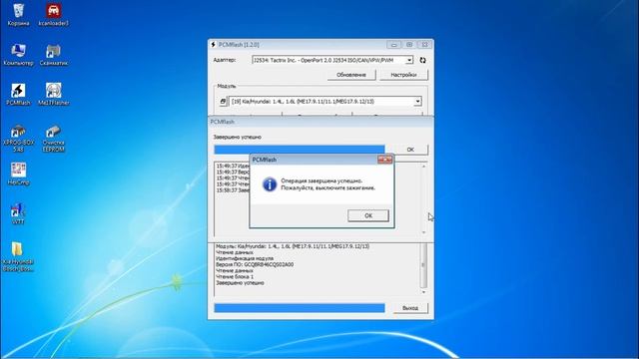Click the lightning icon in PCMflash title bar
The image size is (639, 359).
pos(213,44)
